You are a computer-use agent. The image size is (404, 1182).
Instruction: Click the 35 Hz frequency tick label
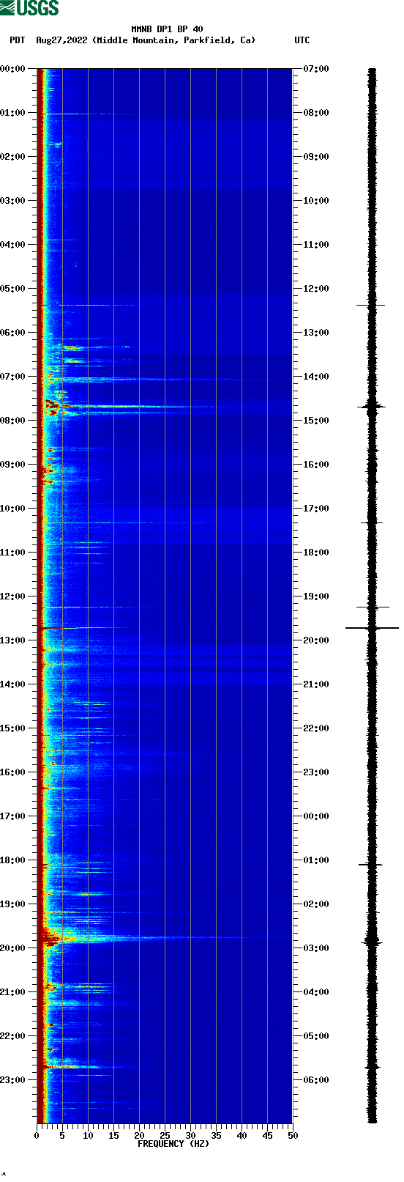coord(216,1136)
